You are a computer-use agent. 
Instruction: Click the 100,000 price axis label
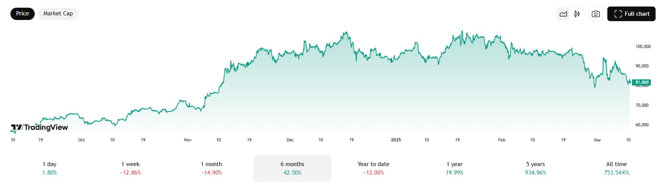643,47
